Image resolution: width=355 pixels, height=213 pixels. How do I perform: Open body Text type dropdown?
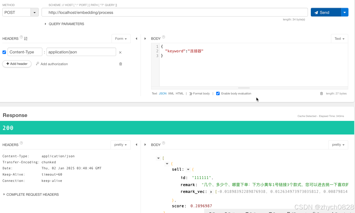click(339, 38)
